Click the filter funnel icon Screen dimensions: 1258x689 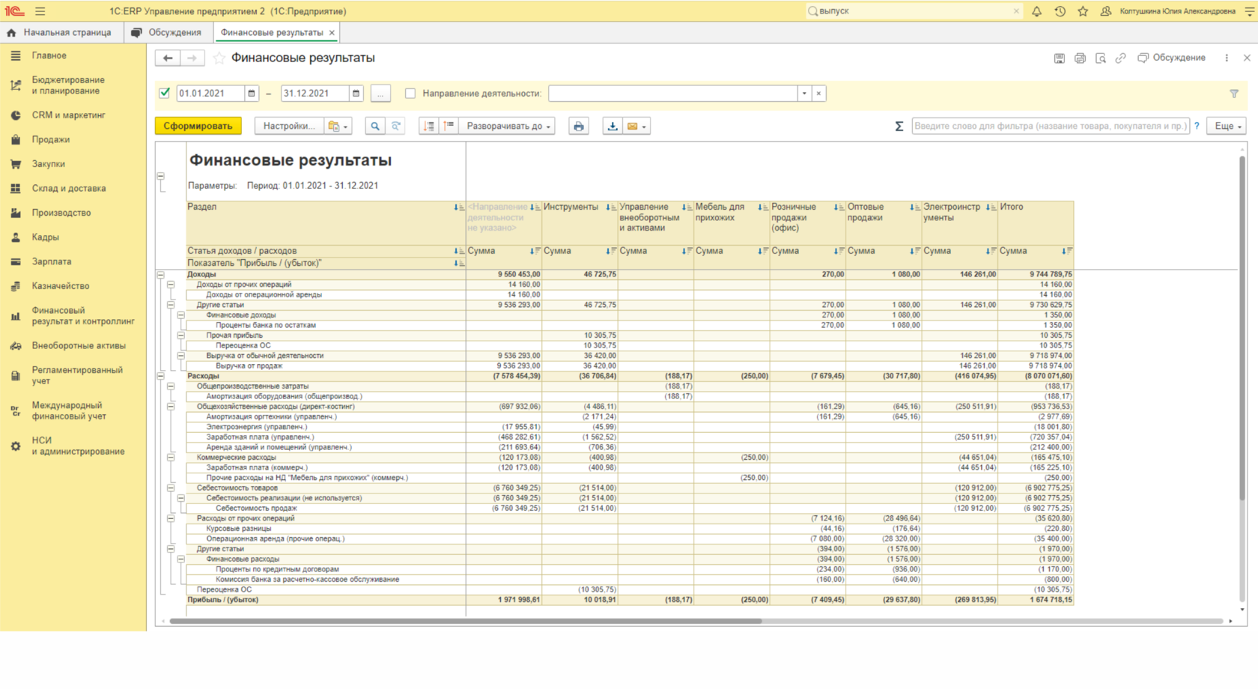pyautogui.click(x=1234, y=94)
